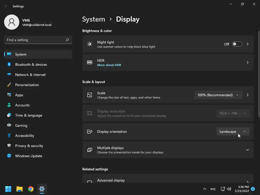Click the Related settings heading
Viewport: 260px width, 195px height.
pyautogui.click(x=95, y=169)
